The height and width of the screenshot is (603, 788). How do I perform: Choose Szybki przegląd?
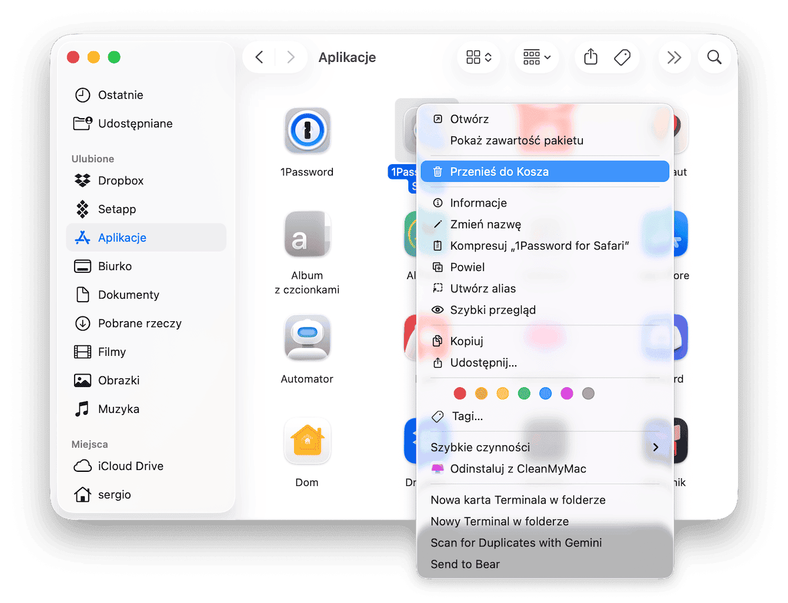(x=545, y=309)
